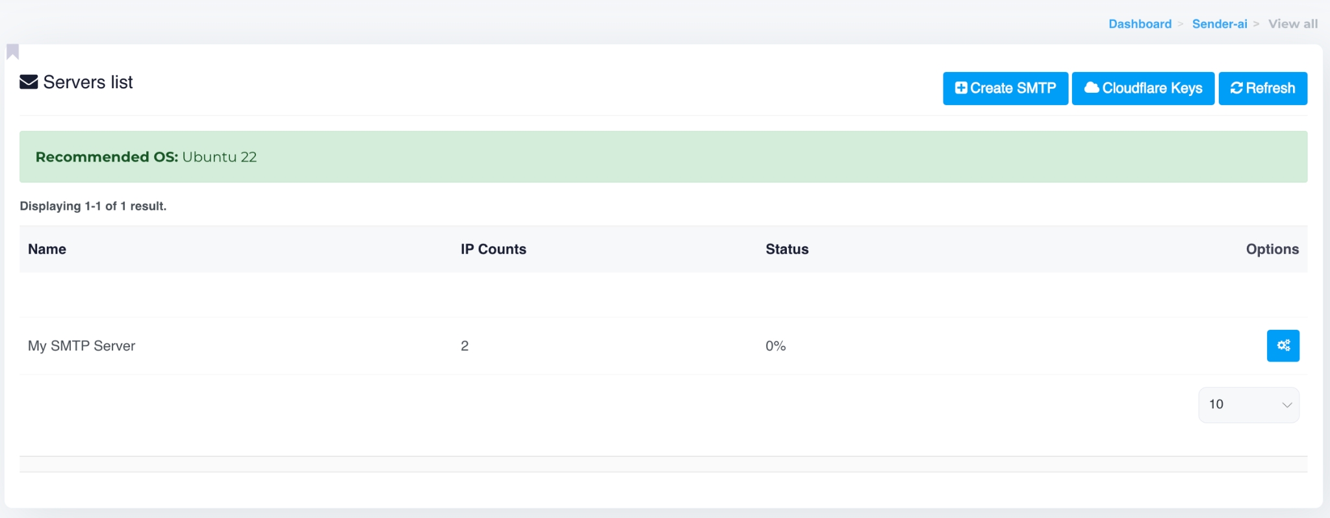Open the Sender-ai breadcrumb link
This screenshot has width=1330, height=518.
tap(1220, 24)
